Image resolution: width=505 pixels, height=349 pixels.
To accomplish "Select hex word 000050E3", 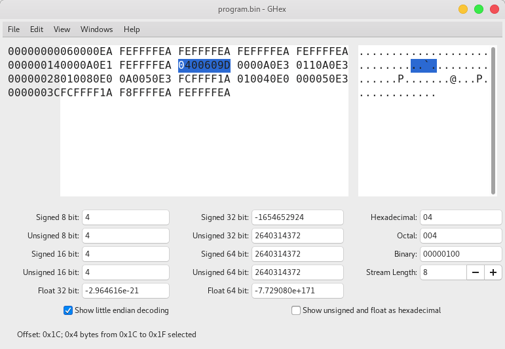I will (322, 79).
